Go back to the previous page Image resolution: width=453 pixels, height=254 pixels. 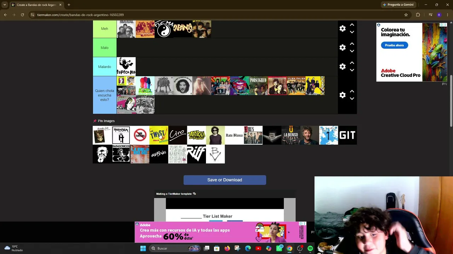pyautogui.click(x=5, y=15)
